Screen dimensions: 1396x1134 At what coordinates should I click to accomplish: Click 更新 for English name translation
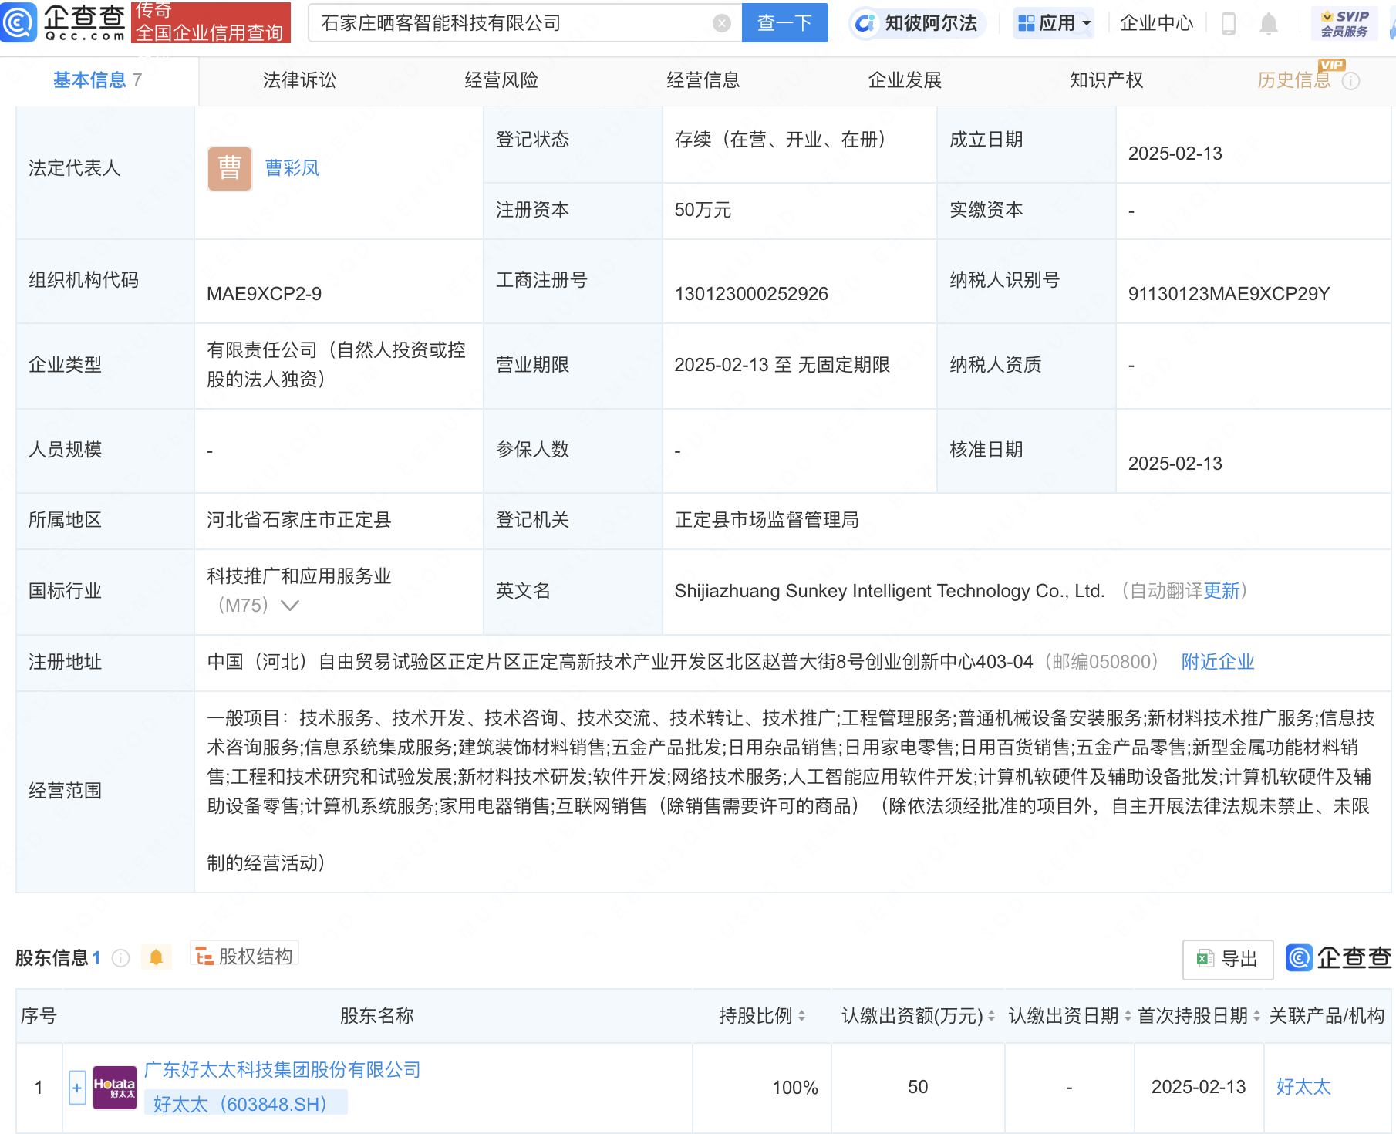[1222, 591]
